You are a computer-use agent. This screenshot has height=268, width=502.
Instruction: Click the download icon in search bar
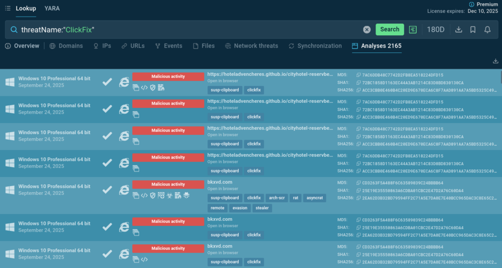click(x=458, y=29)
